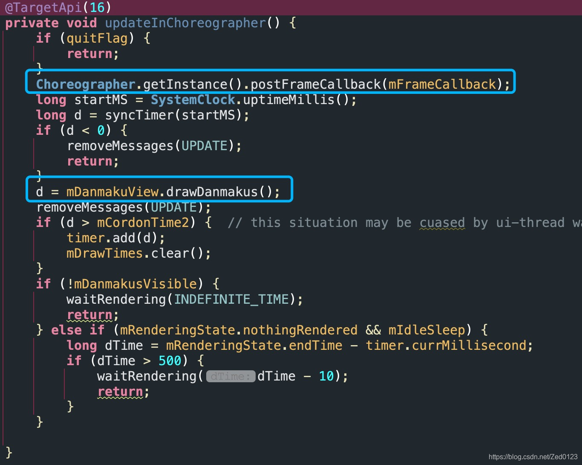
Task: Select the mFrameCallback argument
Action: (x=442, y=84)
